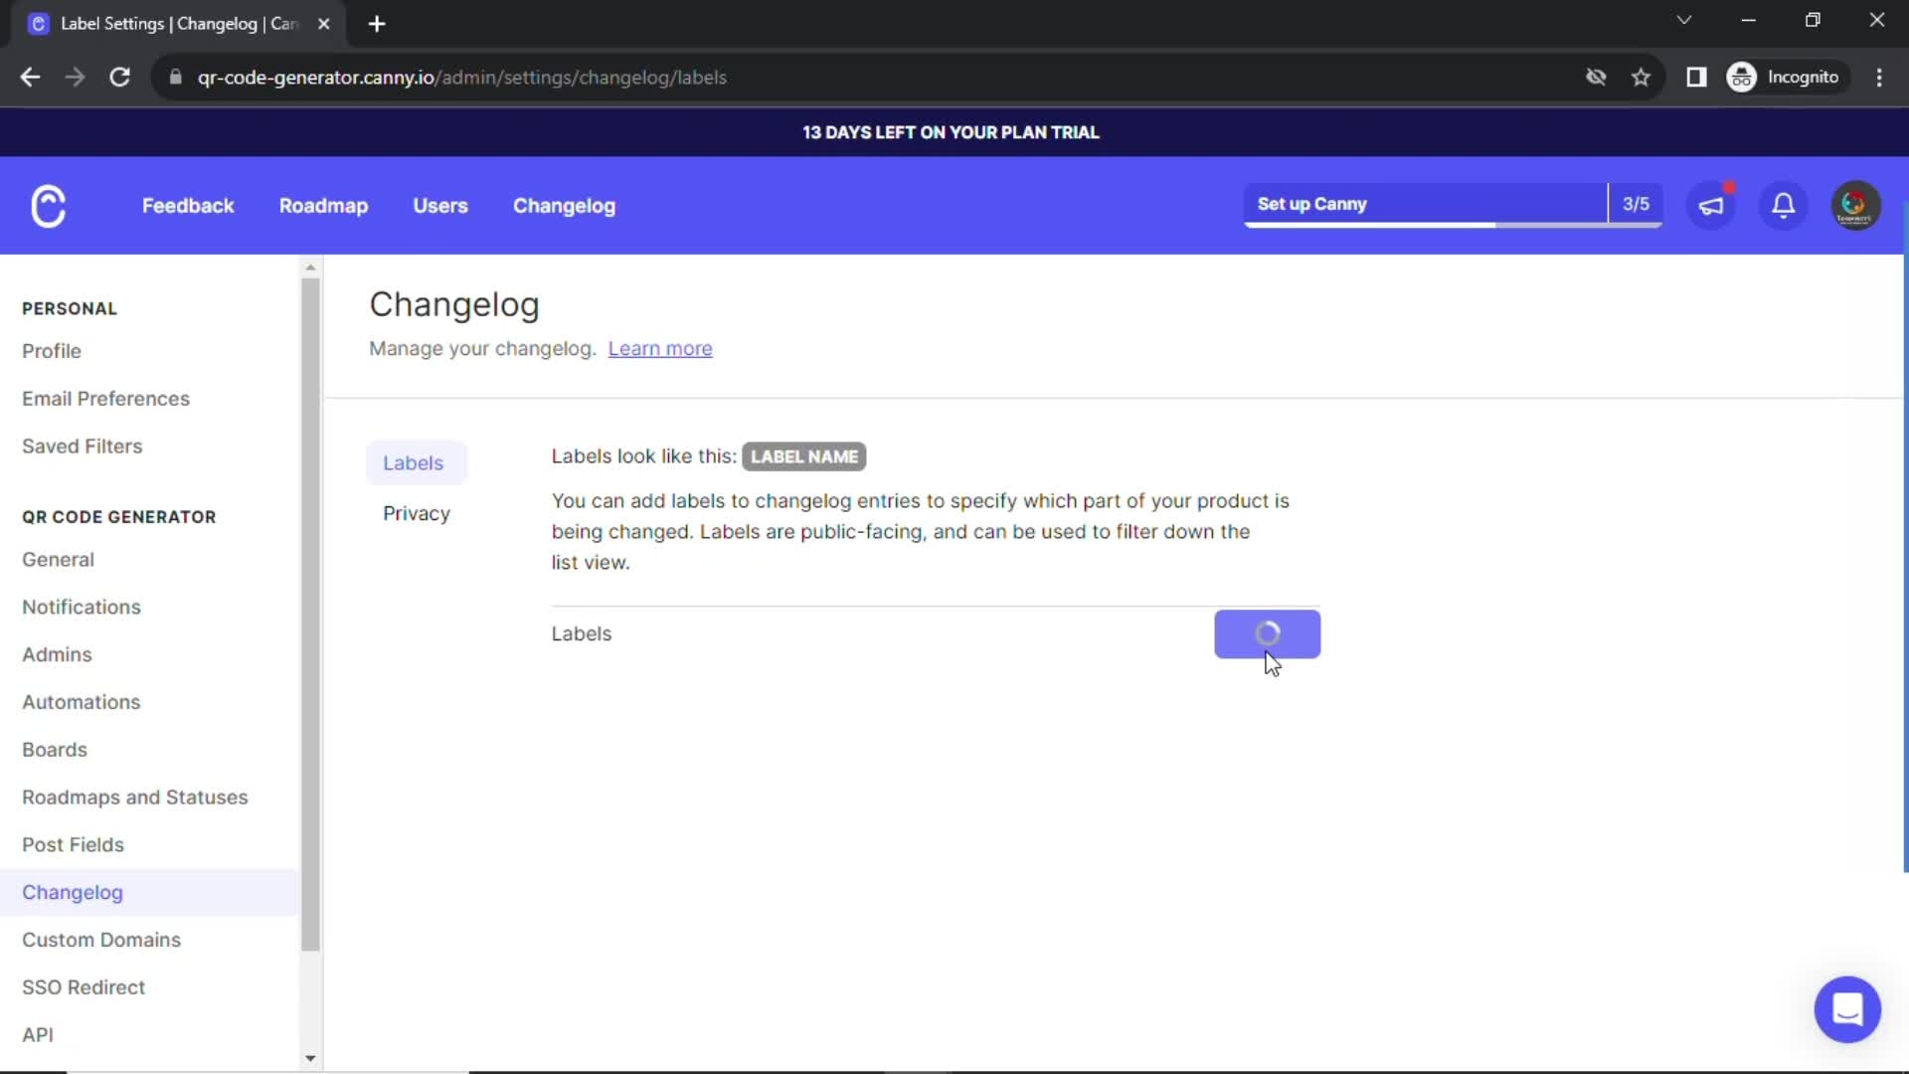
Task: Click the broadcast/megaphone icon
Action: [x=1712, y=205]
